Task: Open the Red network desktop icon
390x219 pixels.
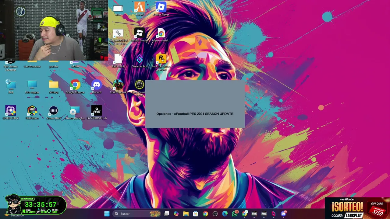Action: (x=11, y=85)
